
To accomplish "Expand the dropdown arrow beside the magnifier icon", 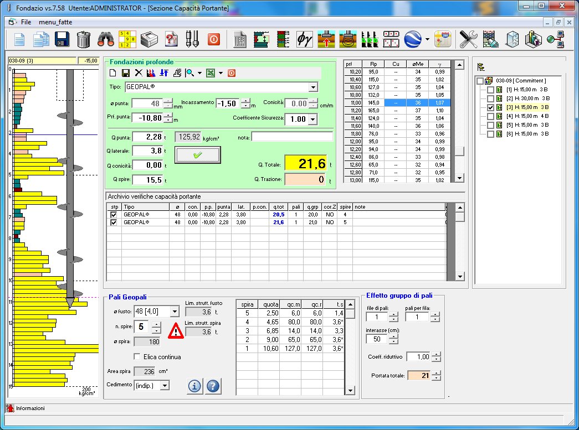I will 200,73.
